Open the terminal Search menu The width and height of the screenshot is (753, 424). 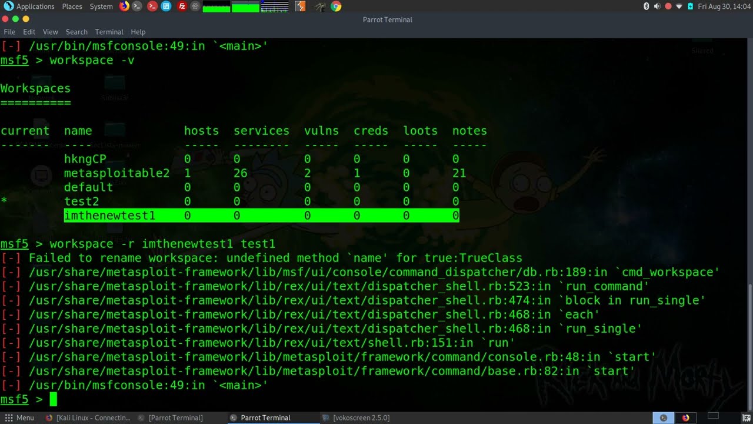[76, 32]
